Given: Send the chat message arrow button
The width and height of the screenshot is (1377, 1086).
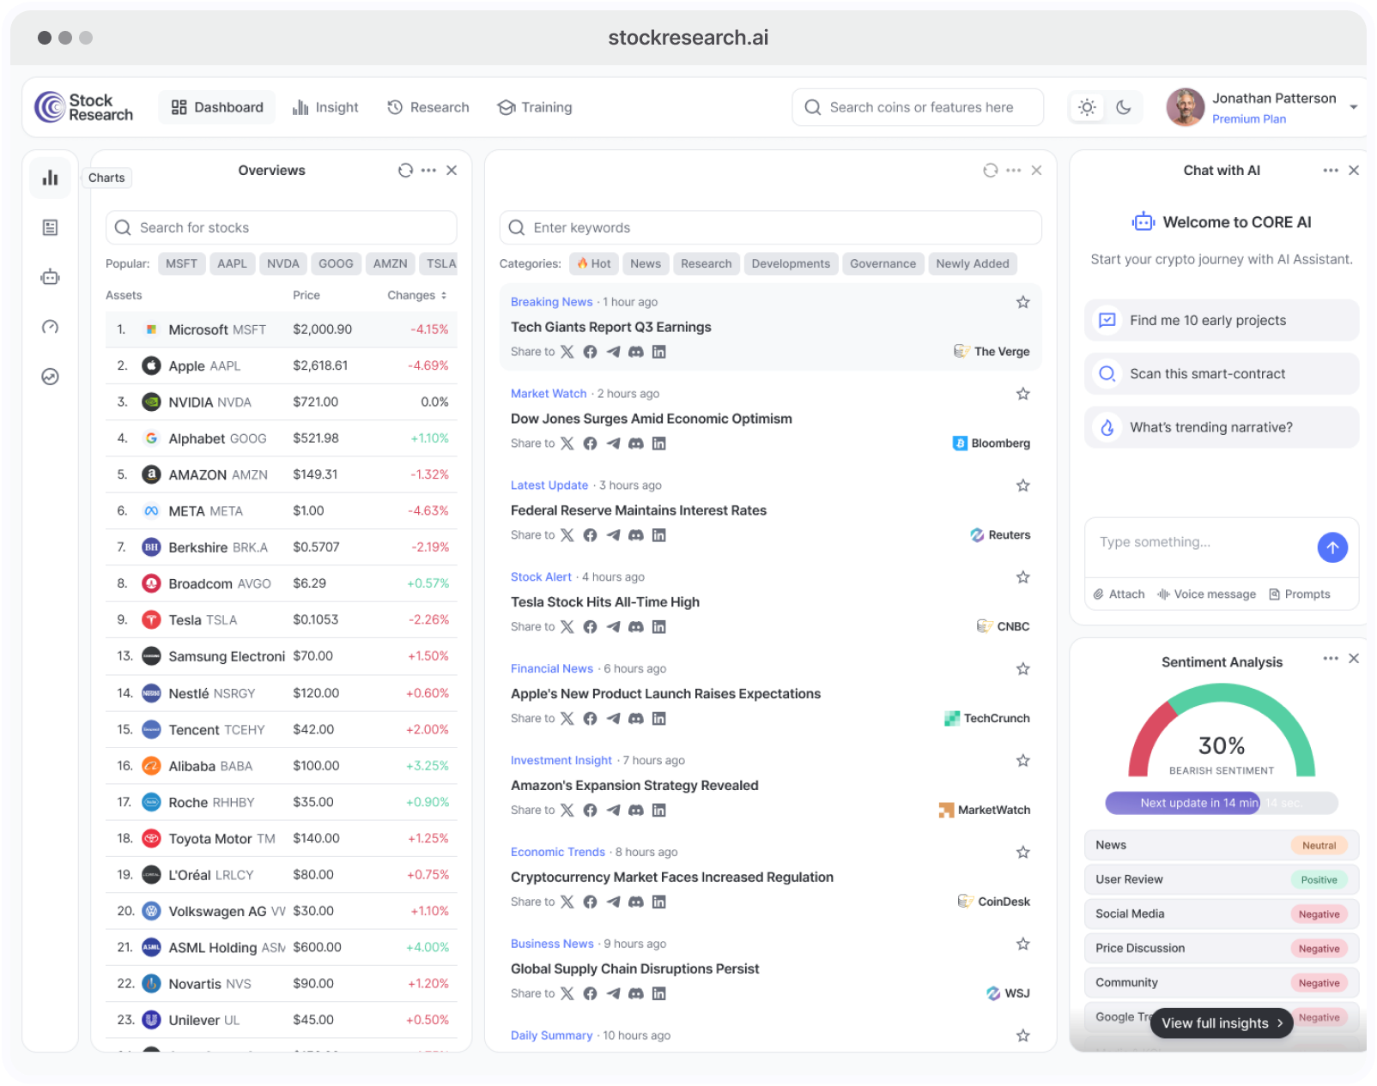Looking at the screenshot, I should pos(1332,547).
